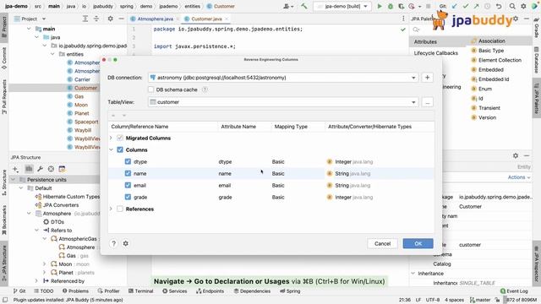This screenshot has width=541, height=304.
Task: Switch to Customer.java editor tab
Action: click(x=206, y=19)
